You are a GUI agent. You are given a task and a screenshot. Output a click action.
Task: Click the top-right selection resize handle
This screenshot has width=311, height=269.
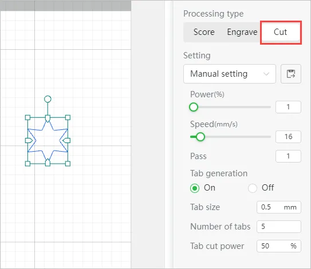click(x=68, y=117)
